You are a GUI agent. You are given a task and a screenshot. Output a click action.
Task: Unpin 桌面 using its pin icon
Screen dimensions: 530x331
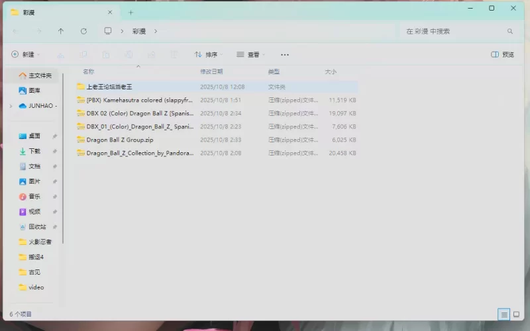click(x=54, y=136)
